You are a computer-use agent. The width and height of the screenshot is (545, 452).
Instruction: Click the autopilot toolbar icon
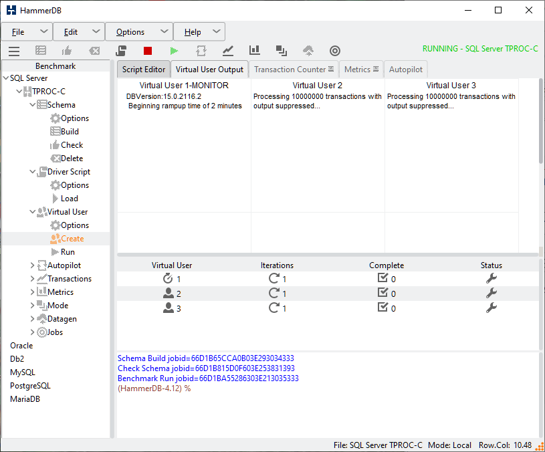tap(201, 51)
